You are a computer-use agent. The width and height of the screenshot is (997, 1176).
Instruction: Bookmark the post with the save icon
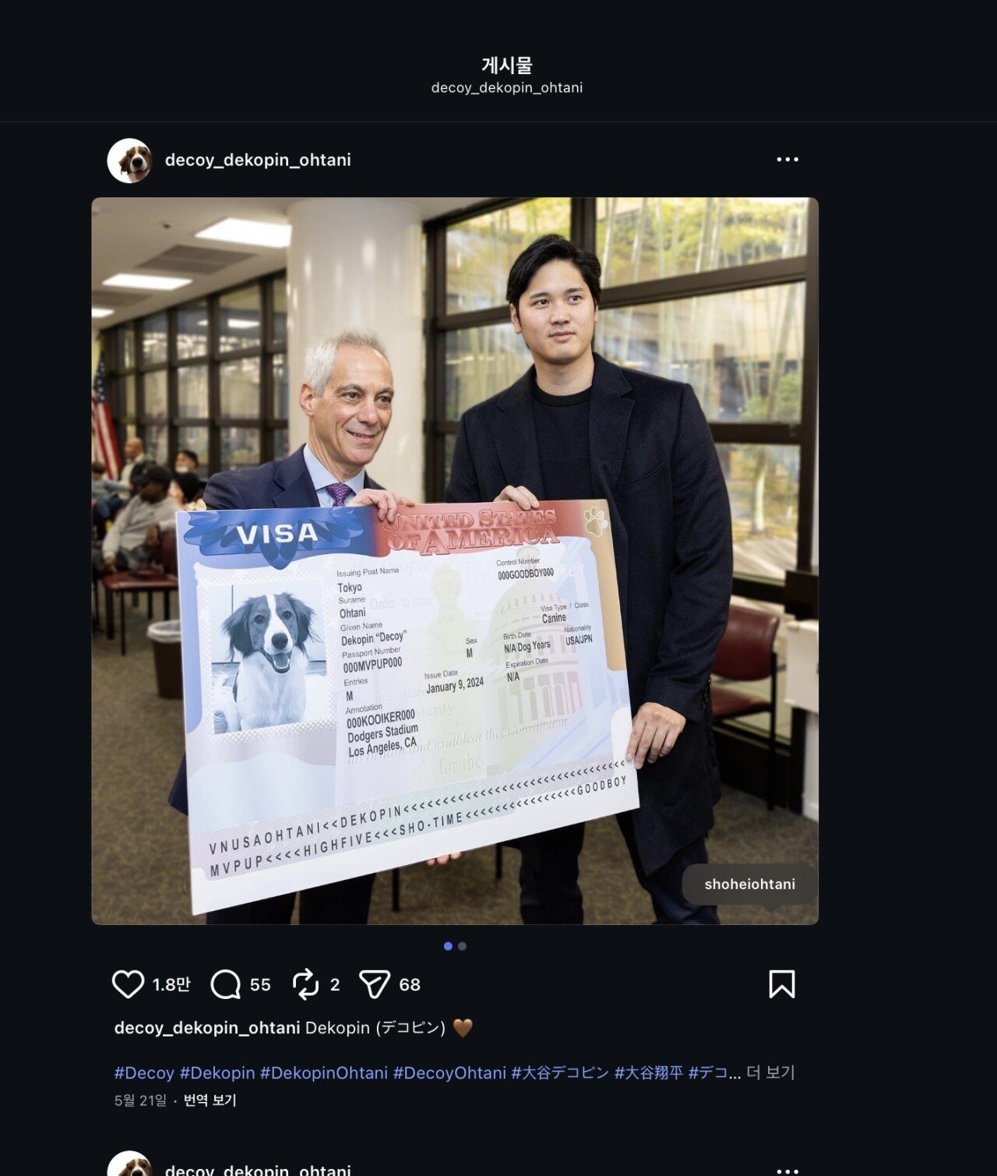(x=782, y=984)
